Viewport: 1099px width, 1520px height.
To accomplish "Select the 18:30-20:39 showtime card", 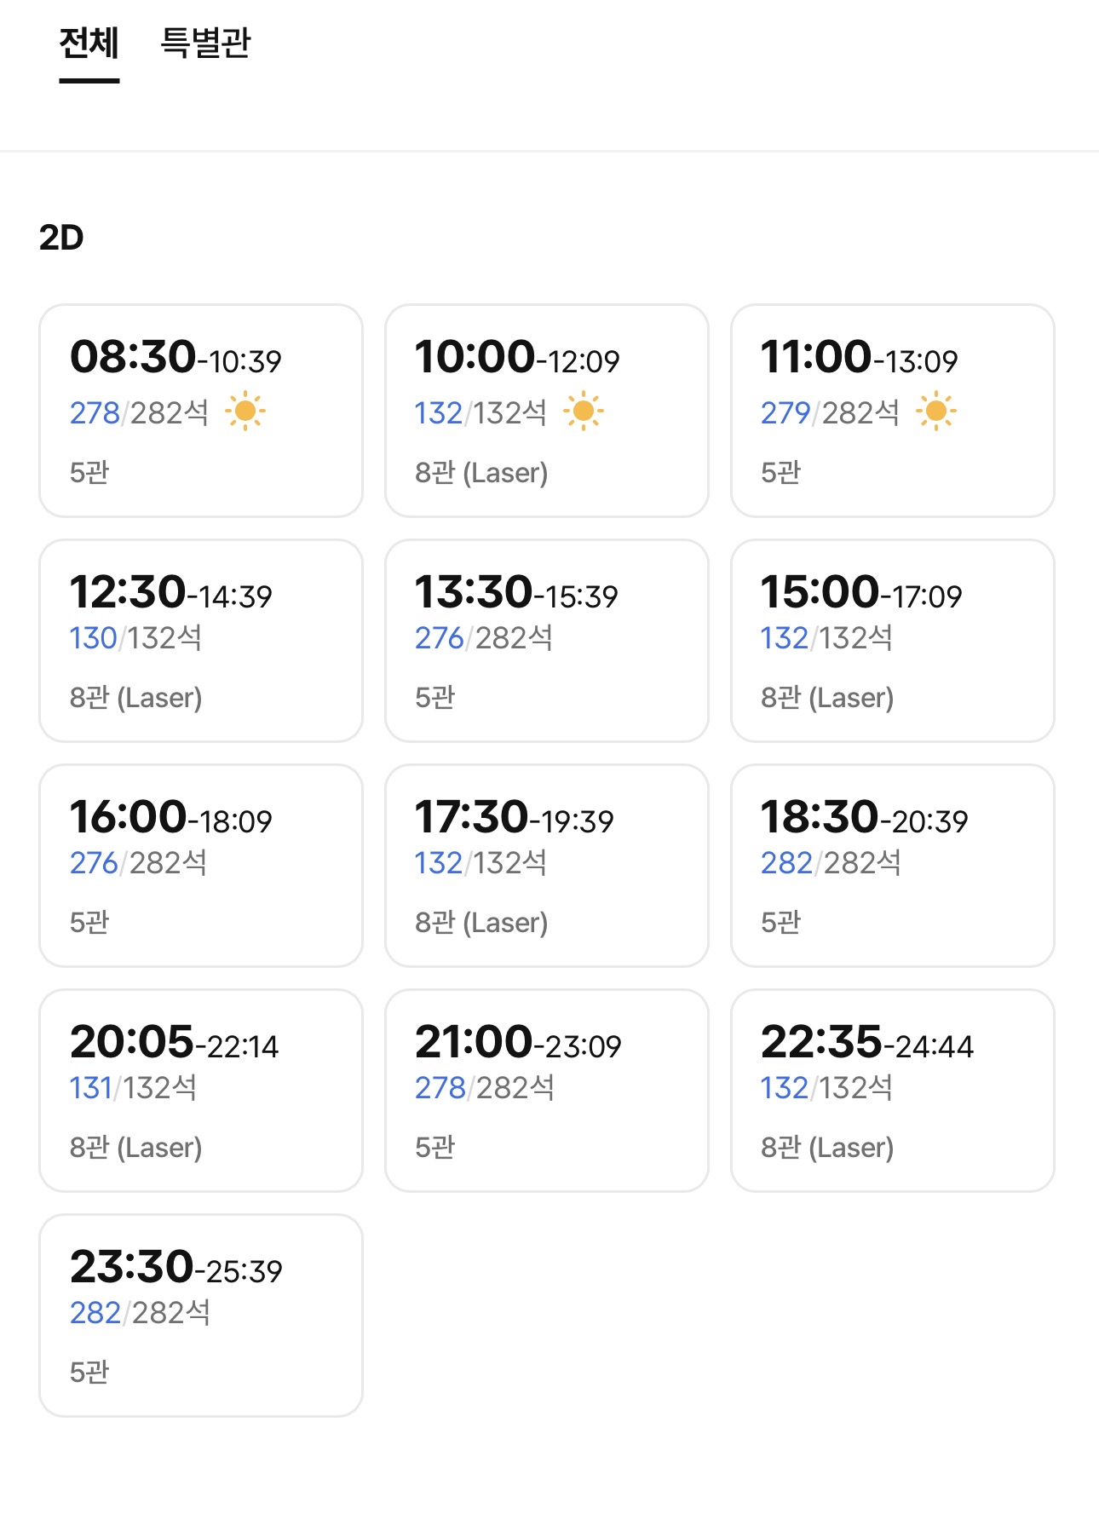I will [893, 866].
